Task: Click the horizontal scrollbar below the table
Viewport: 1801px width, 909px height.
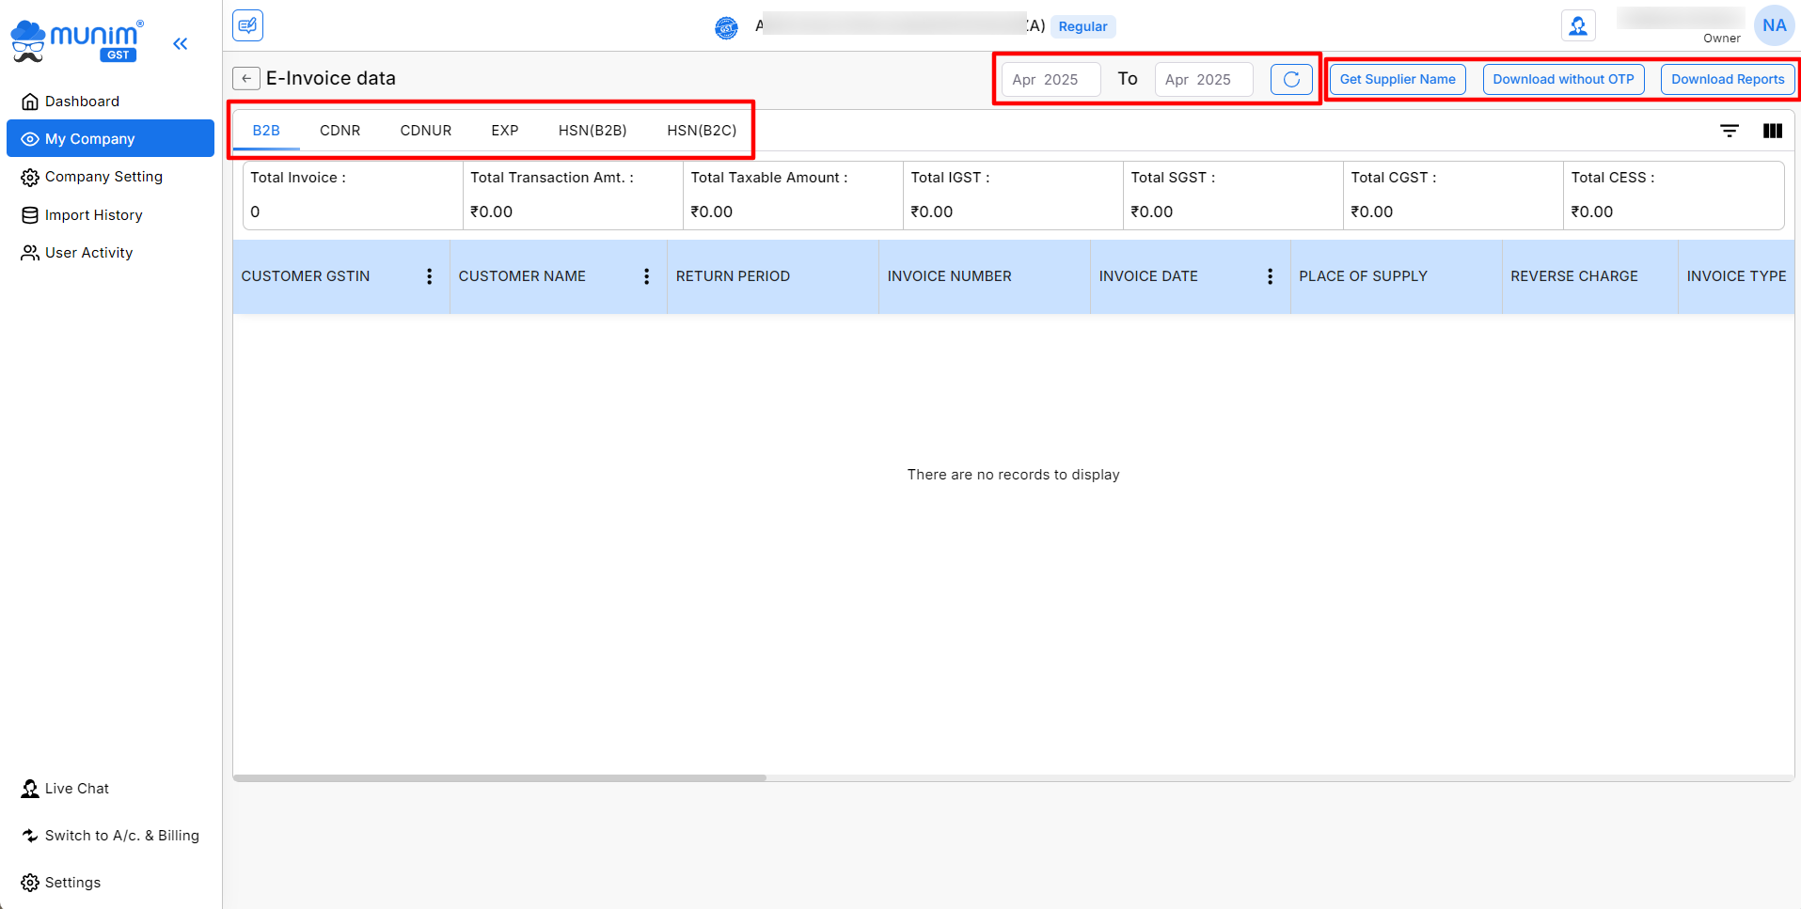Action: coord(499,778)
